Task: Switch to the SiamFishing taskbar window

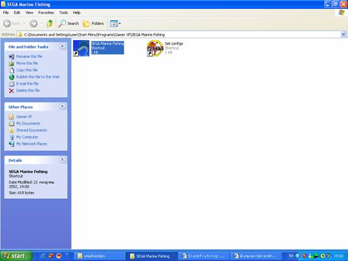Action: coord(204,256)
